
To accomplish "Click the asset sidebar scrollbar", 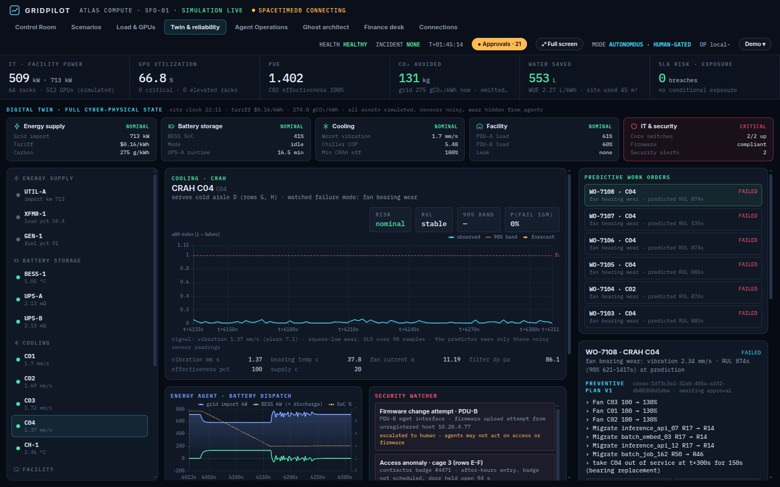I will 155,271.
